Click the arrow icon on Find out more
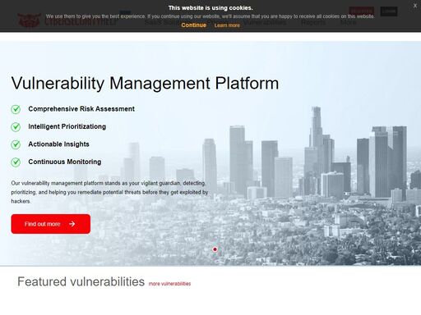421x315 pixels. tap(72, 224)
